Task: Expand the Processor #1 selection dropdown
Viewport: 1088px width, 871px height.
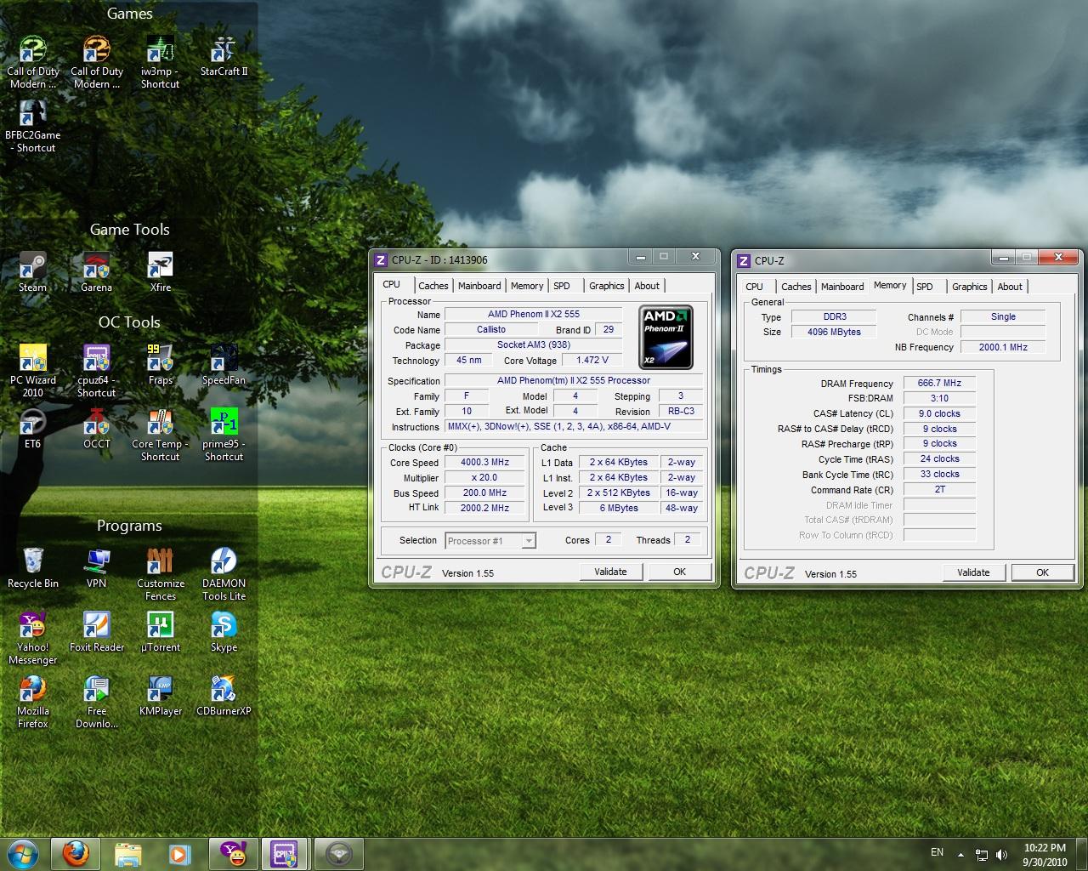Action: click(x=529, y=541)
